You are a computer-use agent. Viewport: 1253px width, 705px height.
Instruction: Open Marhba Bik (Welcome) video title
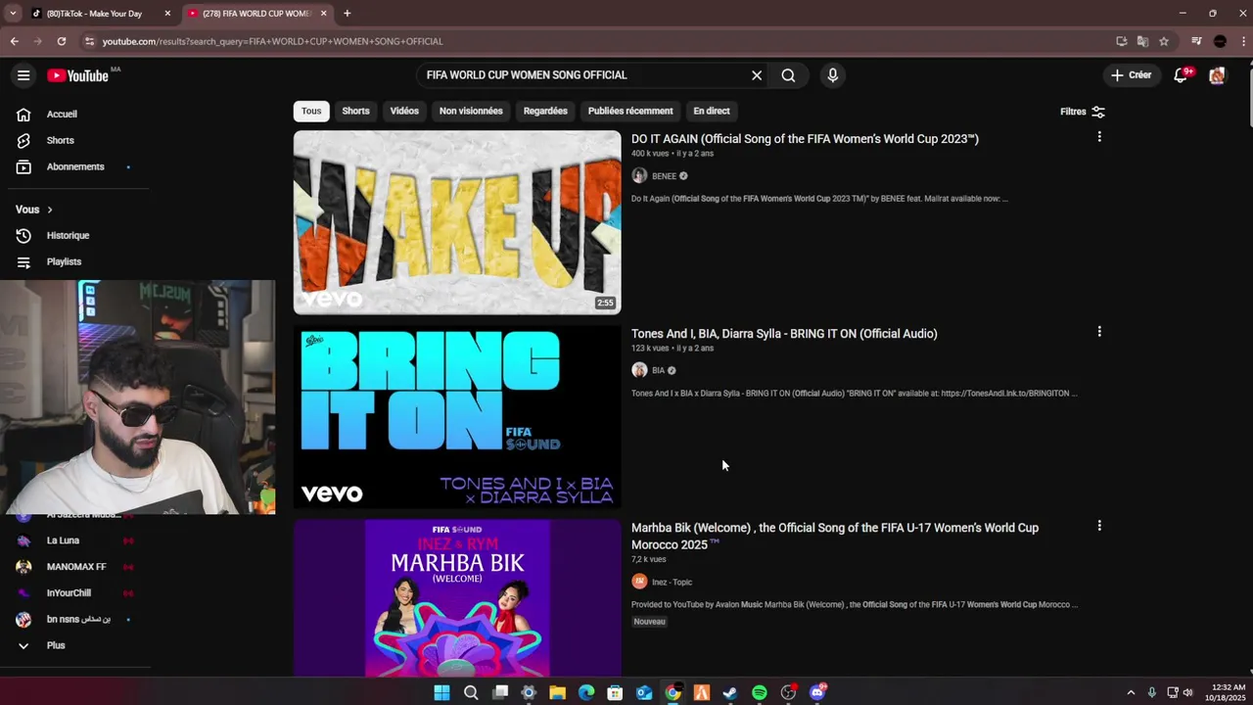click(835, 536)
